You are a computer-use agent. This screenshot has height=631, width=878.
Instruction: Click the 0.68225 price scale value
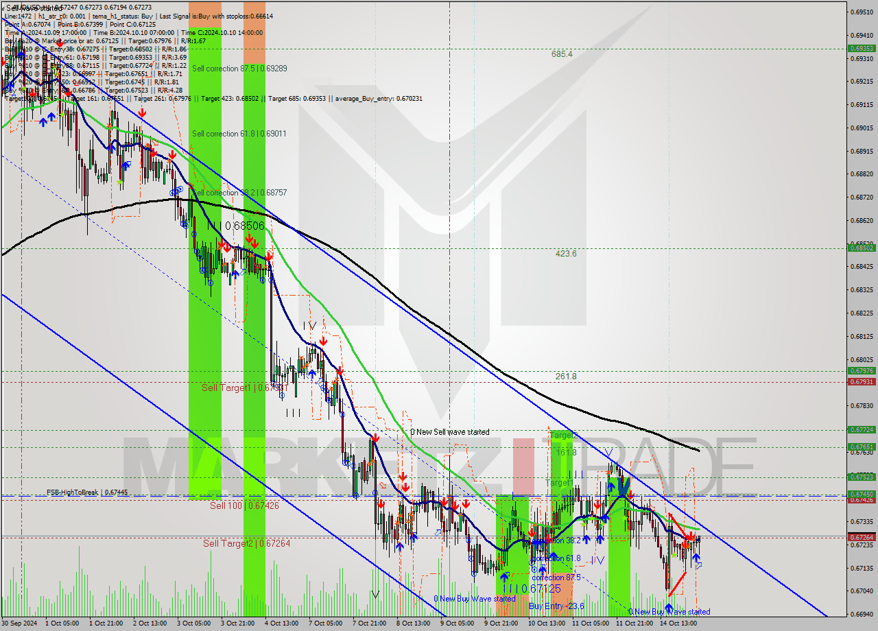point(862,313)
